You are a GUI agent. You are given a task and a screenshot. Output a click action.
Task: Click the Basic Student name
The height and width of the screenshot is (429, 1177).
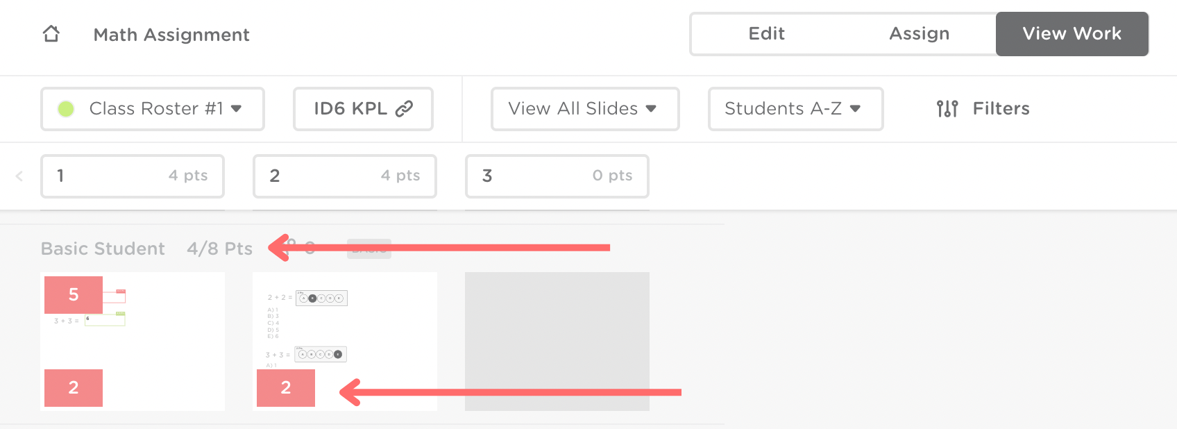coord(103,249)
